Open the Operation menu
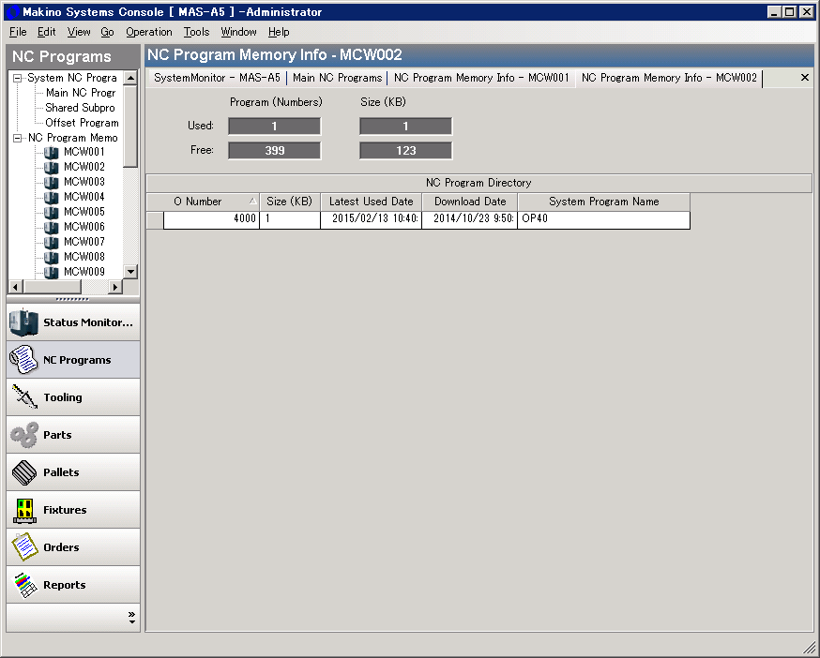 [148, 32]
